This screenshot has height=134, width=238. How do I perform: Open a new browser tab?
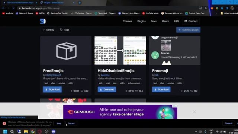pyautogui.click(x=80, y=3)
